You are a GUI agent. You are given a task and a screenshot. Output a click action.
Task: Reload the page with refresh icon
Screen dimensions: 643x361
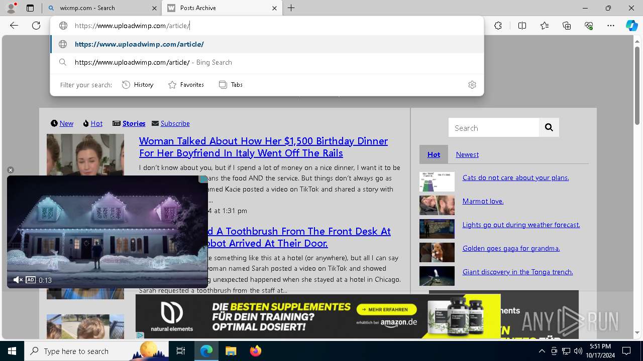point(36,26)
